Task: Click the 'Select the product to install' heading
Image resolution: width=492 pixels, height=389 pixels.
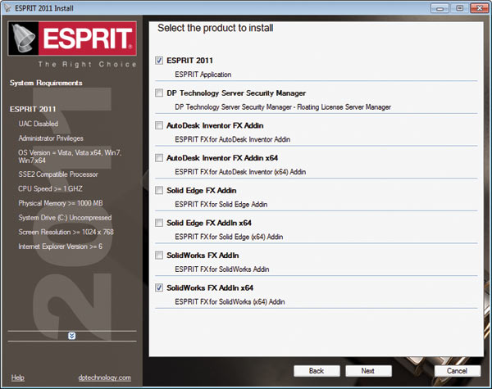Action: (x=215, y=28)
